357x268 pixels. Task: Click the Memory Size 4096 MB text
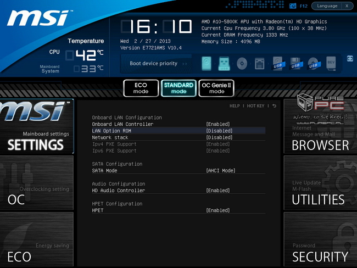tap(231, 41)
